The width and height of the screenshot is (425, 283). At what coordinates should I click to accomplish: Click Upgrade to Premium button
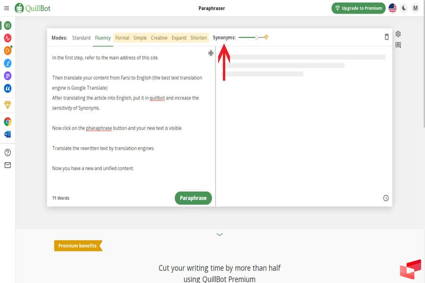tap(358, 8)
